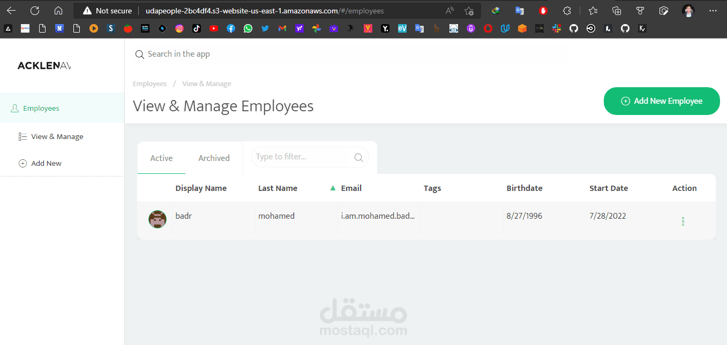
Task: Open the WhatsApp bookmark
Action: click(248, 29)
